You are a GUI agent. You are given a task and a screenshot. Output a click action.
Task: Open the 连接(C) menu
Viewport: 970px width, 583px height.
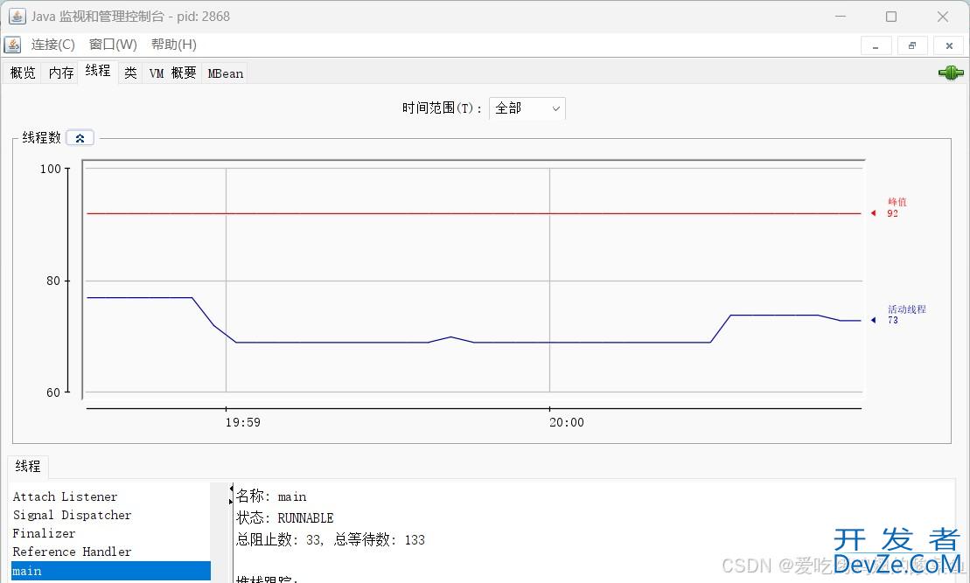click(52, 45)
